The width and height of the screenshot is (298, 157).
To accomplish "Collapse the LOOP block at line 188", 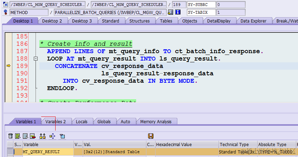I will pos(36,59).
